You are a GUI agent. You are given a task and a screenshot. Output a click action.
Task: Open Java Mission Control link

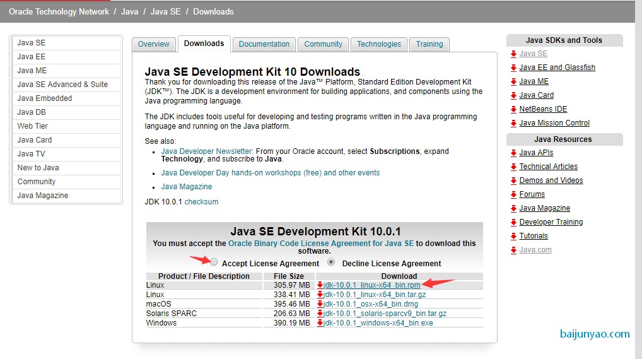tap(554, 124)
